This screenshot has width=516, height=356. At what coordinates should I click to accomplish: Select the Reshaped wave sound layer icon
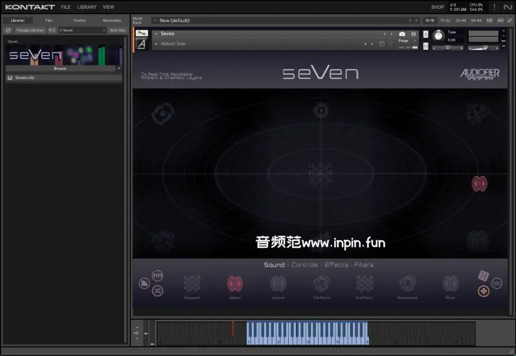(192, 284)
